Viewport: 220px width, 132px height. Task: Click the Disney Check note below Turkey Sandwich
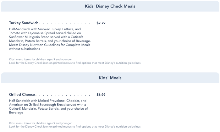[75, 63]
